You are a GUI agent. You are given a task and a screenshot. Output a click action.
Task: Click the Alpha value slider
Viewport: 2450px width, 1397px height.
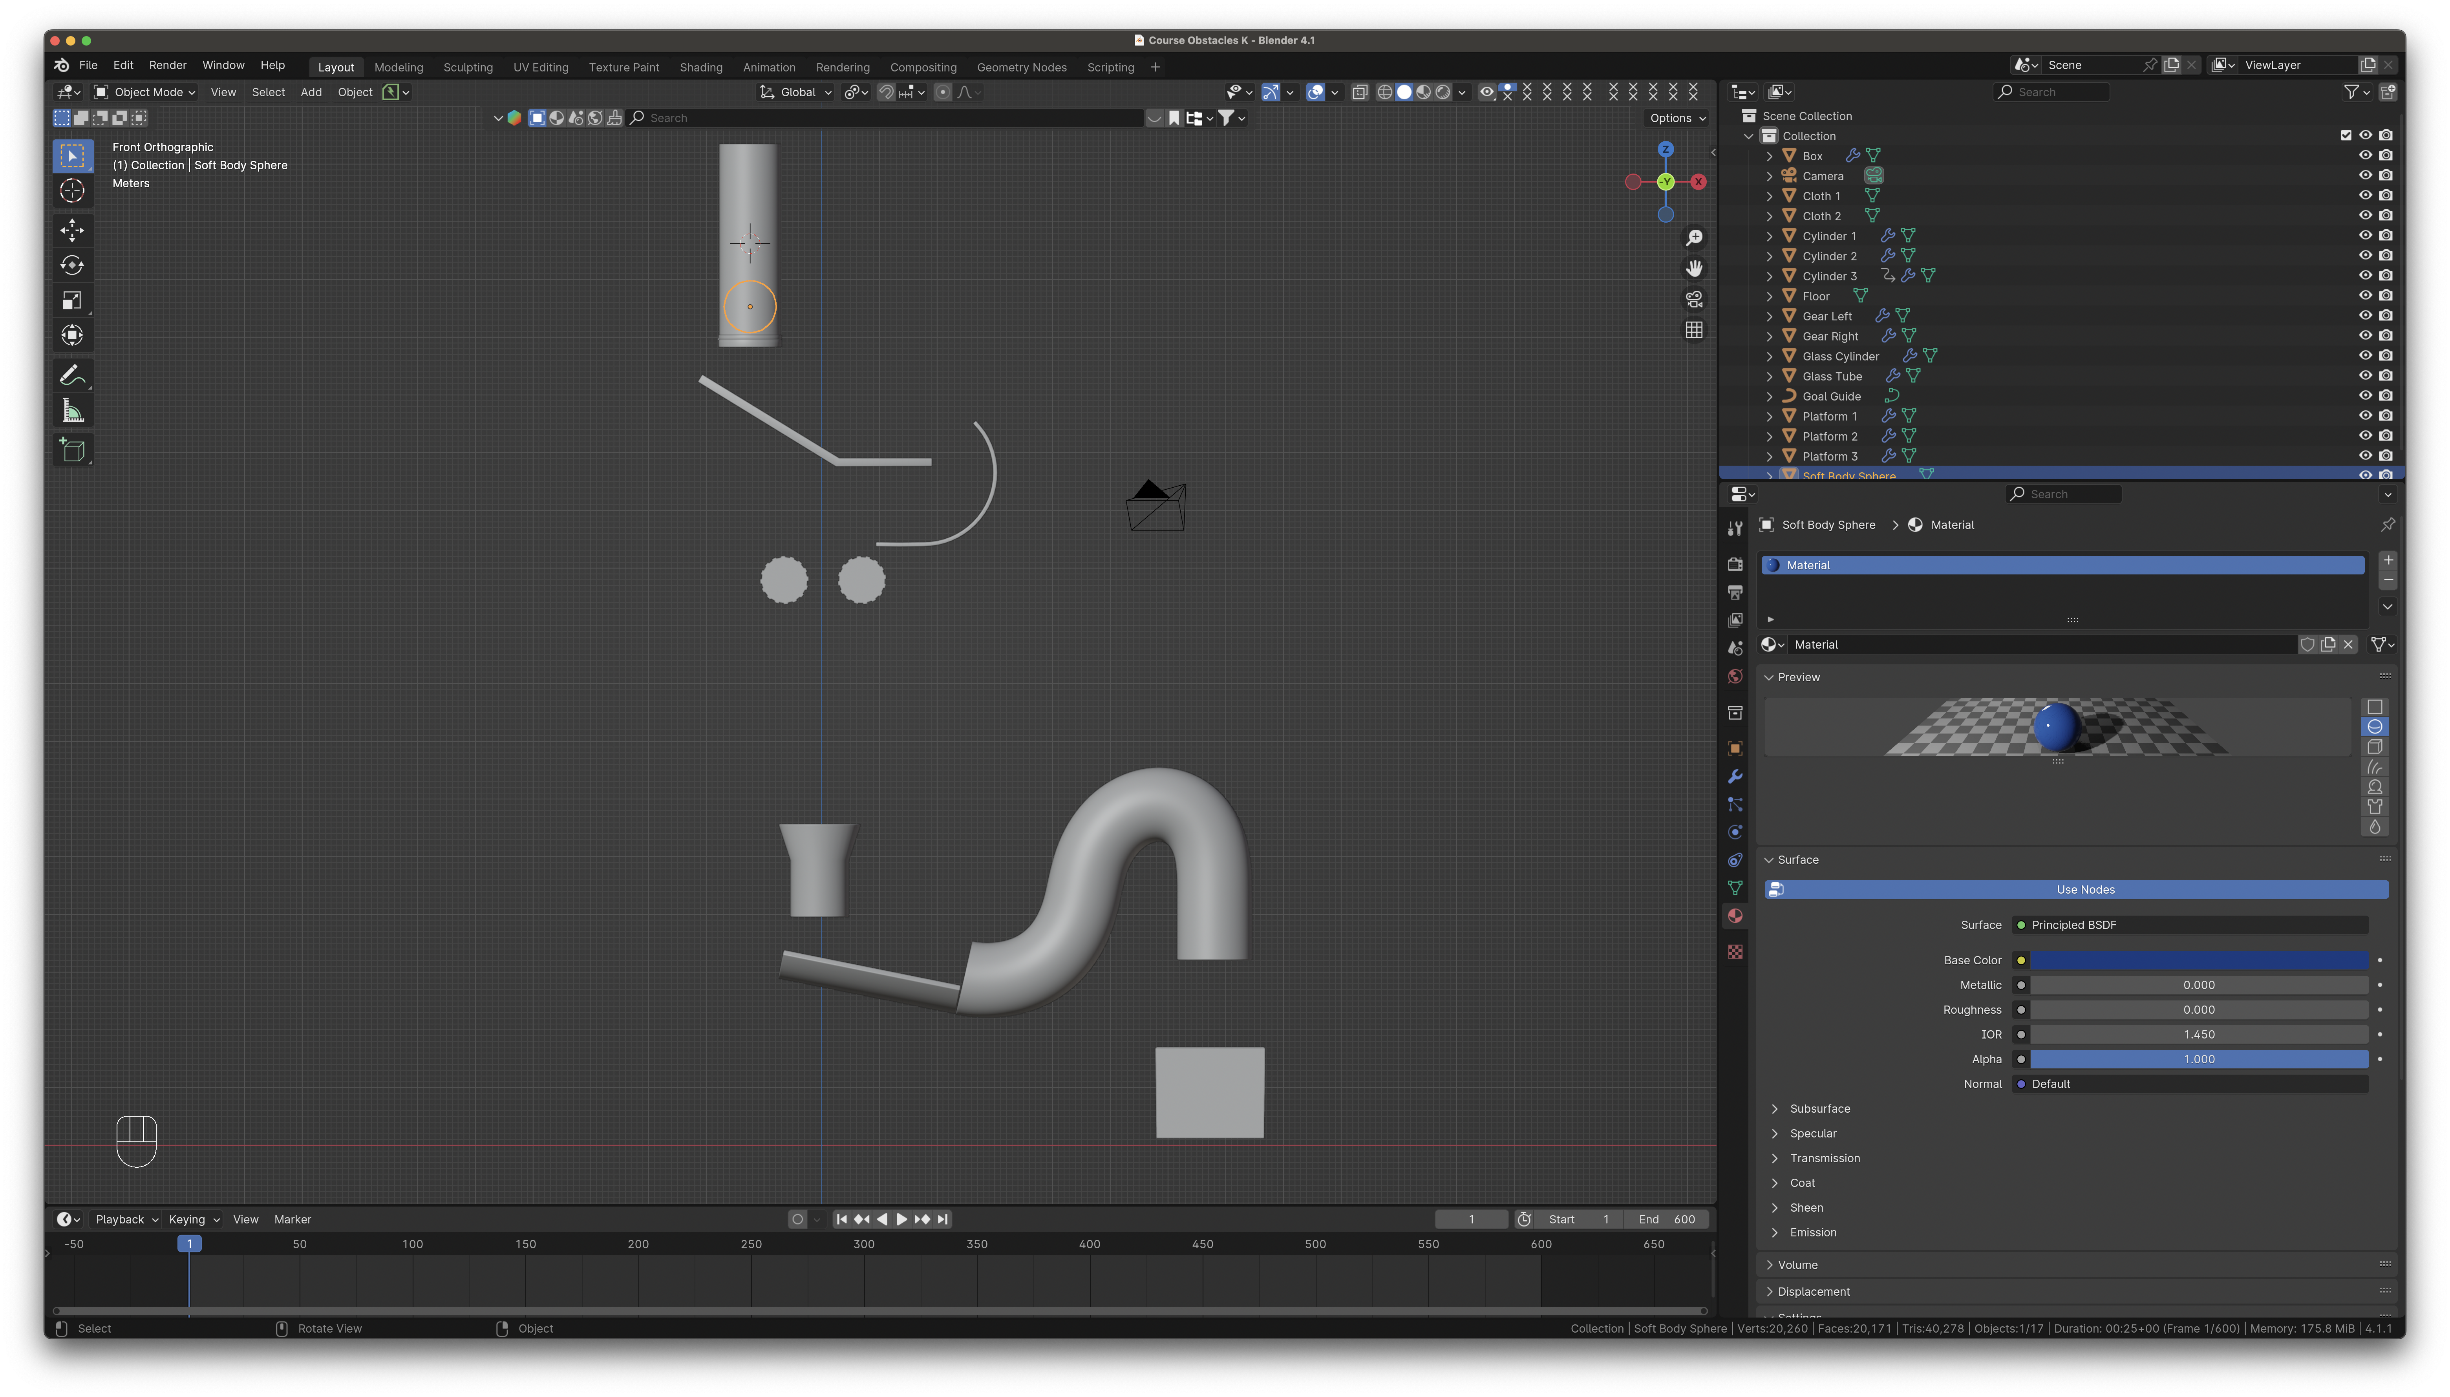click(x=2199, y=1059)
